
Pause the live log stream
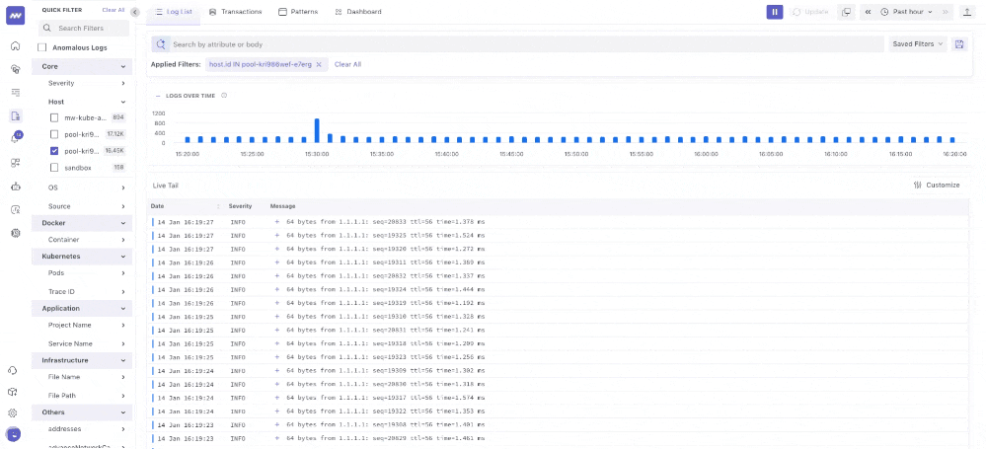point(775,12)
